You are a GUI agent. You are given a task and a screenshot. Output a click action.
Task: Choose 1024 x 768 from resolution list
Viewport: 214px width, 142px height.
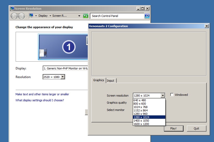[x=149, y=107]
